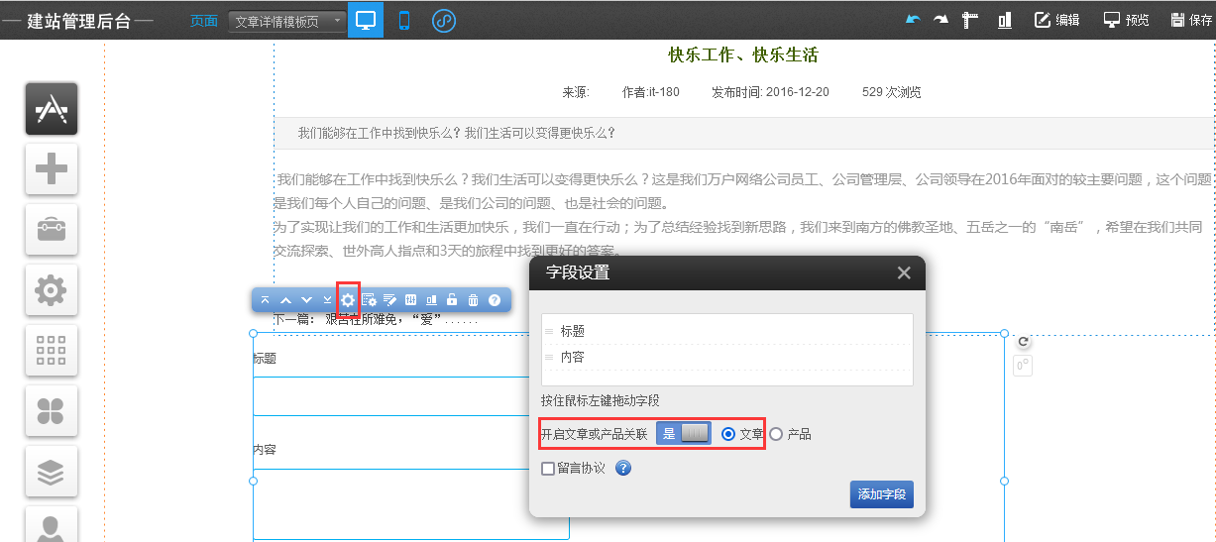
Task: Select the 文章 radio button
Action: [x=728, y=434]
